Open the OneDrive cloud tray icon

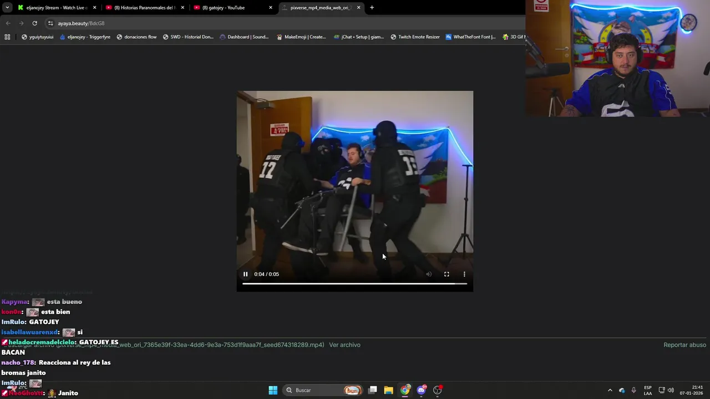coord(622,390)
